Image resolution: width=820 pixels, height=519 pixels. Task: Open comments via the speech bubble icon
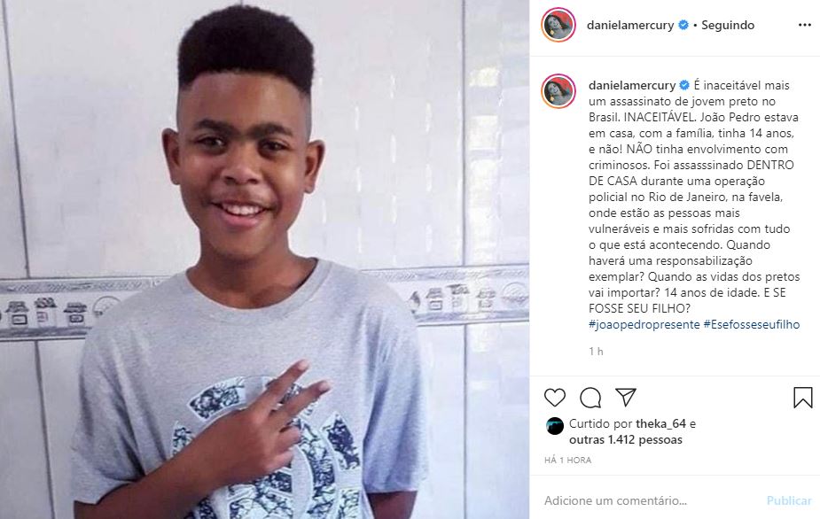tap(590, 398)
